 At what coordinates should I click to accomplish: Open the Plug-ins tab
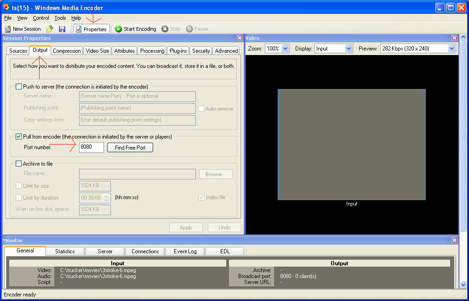point(178,51)
